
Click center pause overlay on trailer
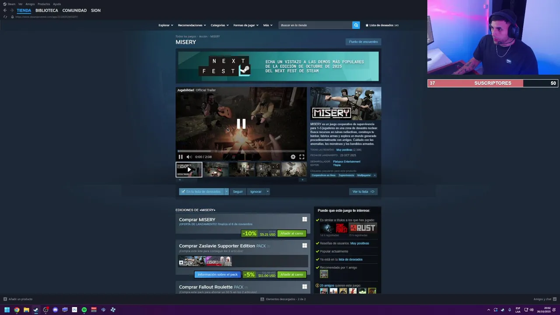pos(241,124)
